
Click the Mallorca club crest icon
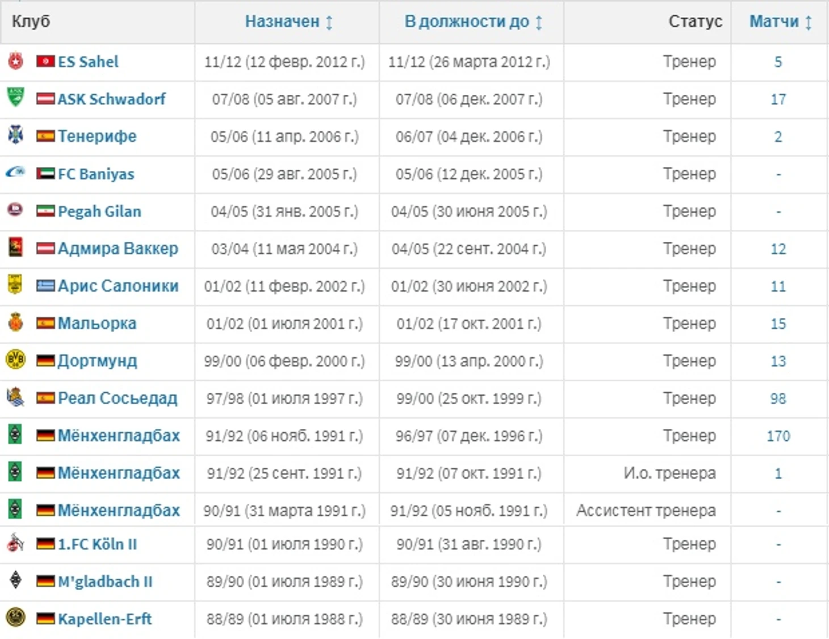click(16, 322)
